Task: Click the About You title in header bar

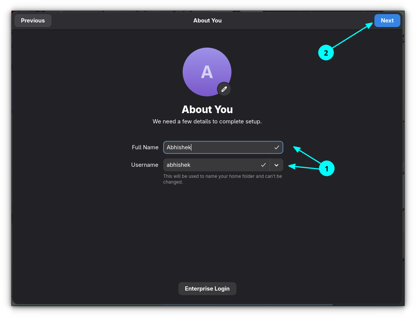Action: click(207, 21)
